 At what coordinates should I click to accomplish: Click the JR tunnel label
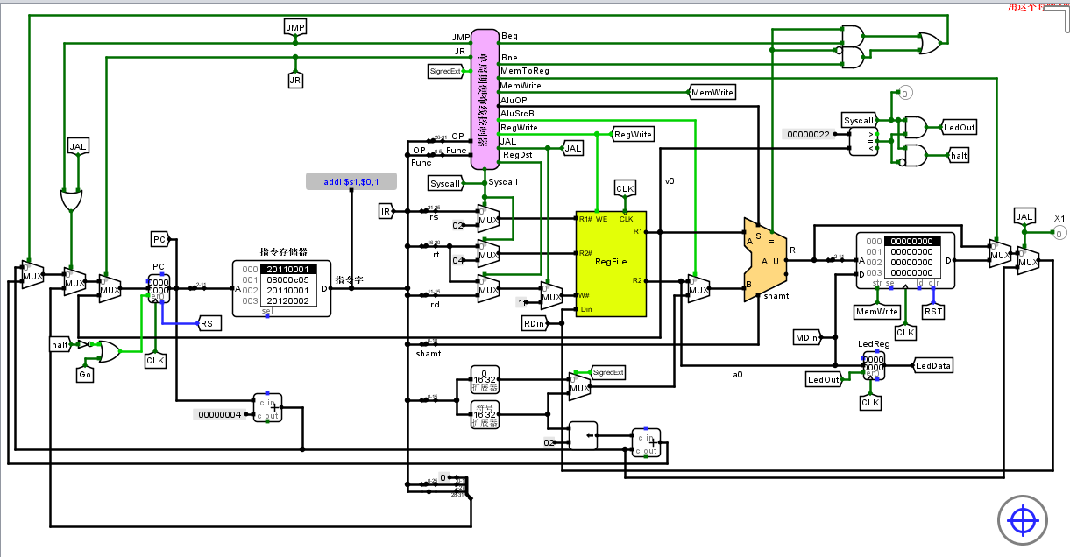click(295, 80)
